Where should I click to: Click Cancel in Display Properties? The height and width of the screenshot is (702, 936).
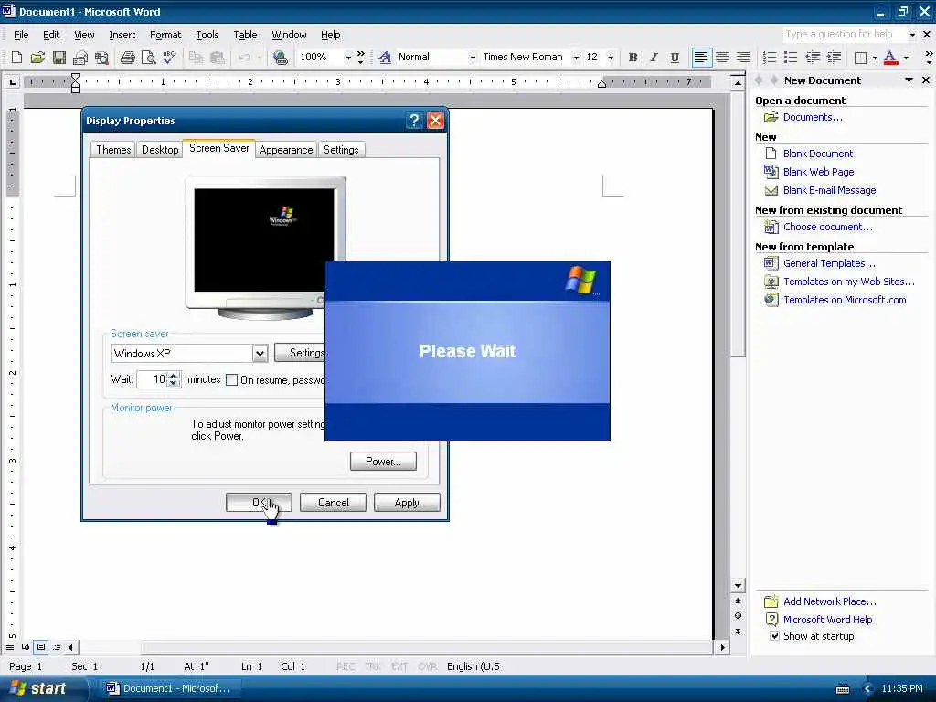333,503
